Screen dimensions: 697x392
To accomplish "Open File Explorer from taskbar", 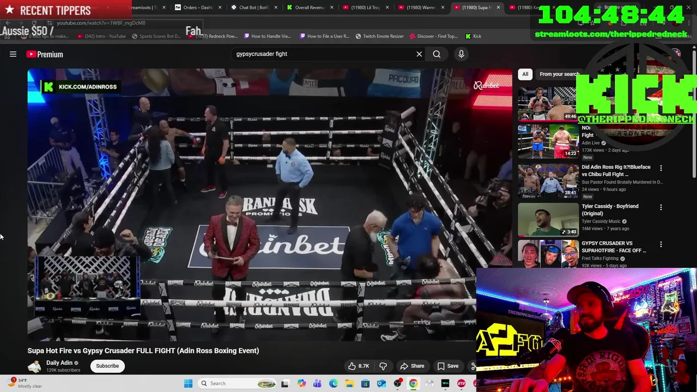I will point(349,383).
